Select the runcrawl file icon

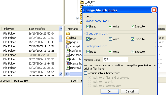tap(68, 68)
